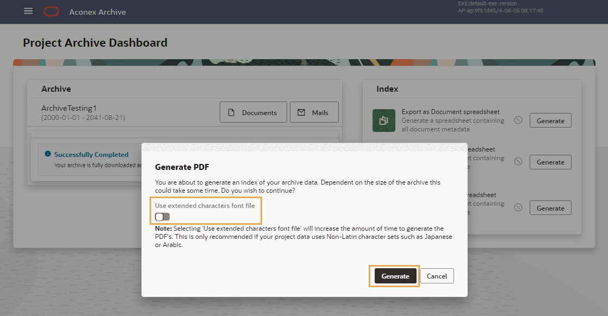Click Generate in the second Index row
Image resolution: width=608 pixels, height=316 pixels.
click(550, 162)
